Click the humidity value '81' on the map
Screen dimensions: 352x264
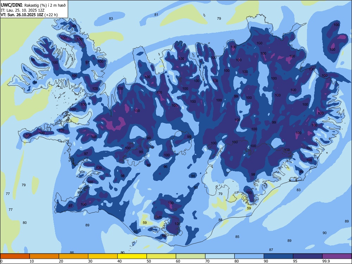[x=156, y=14]
